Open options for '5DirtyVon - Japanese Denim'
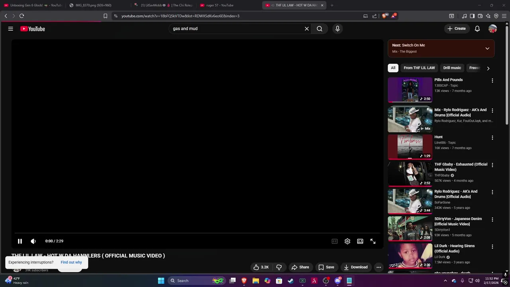510x287 pixels. coord(492,219)
